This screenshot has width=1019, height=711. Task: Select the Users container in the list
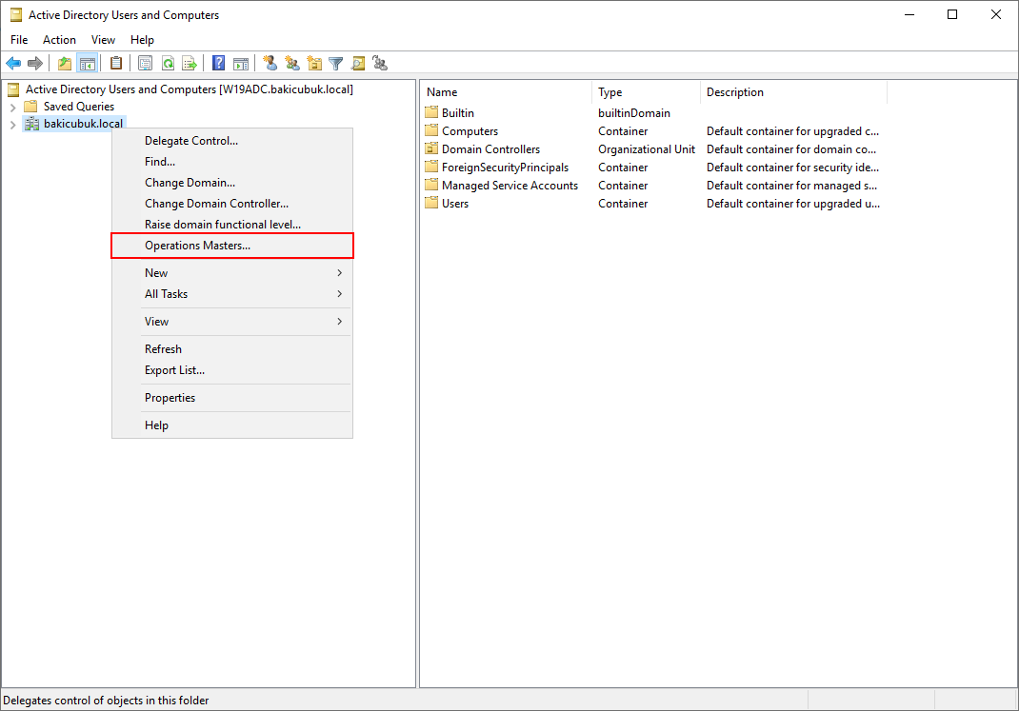[x=455, y=204]
